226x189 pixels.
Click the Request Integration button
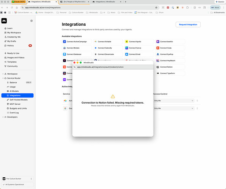[x=188, y=25]
